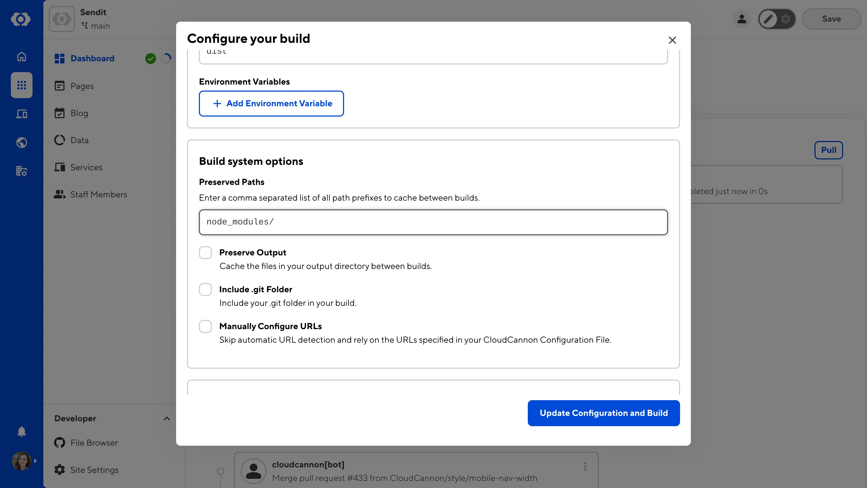Viewport: 867px width, 488px height.
Task: Select Staff Members in the navigation
Action: point(99,194)
